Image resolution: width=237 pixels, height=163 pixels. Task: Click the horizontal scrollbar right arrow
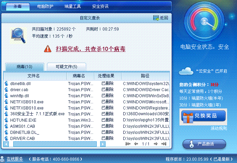[103, 144]
